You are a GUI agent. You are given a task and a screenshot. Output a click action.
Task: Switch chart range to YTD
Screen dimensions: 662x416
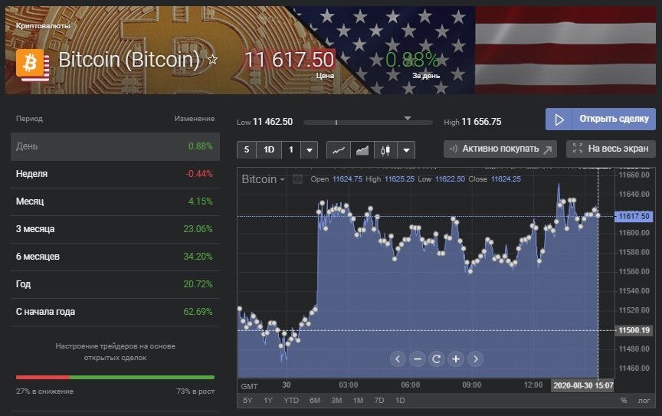291,401
